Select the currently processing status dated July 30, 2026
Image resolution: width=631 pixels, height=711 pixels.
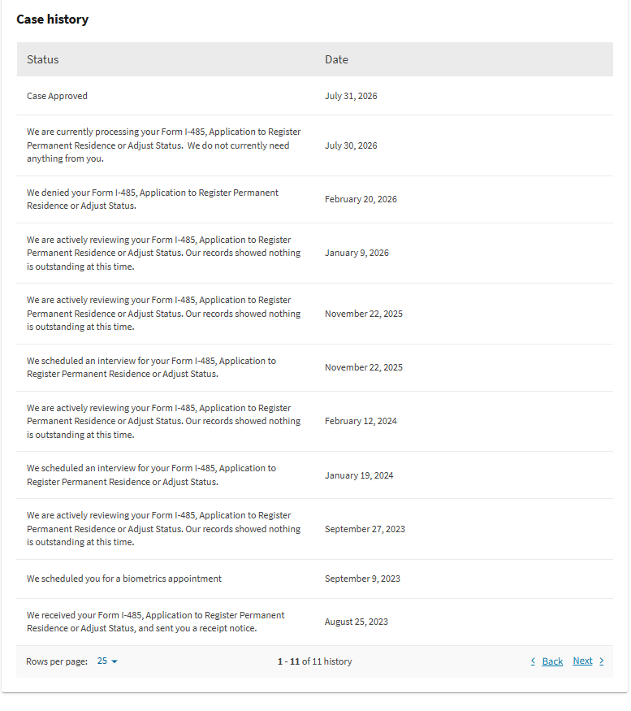point(314,145)
